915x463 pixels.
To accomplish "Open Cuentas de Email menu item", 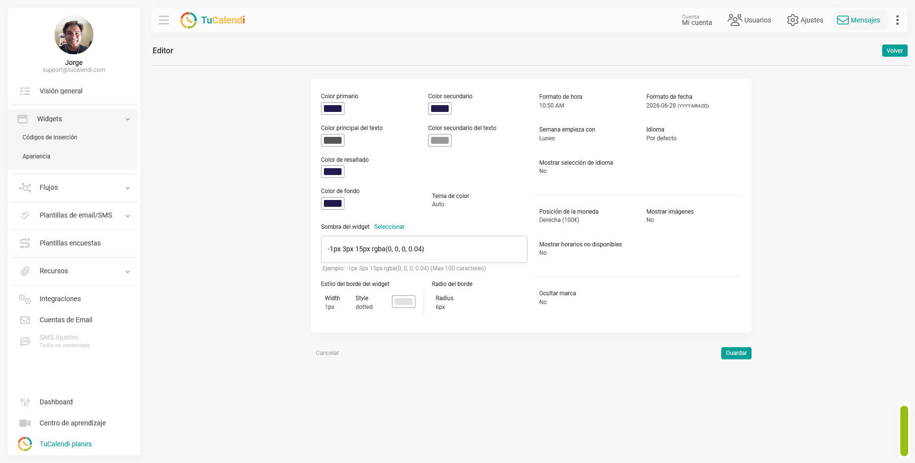I will (66, 320).
